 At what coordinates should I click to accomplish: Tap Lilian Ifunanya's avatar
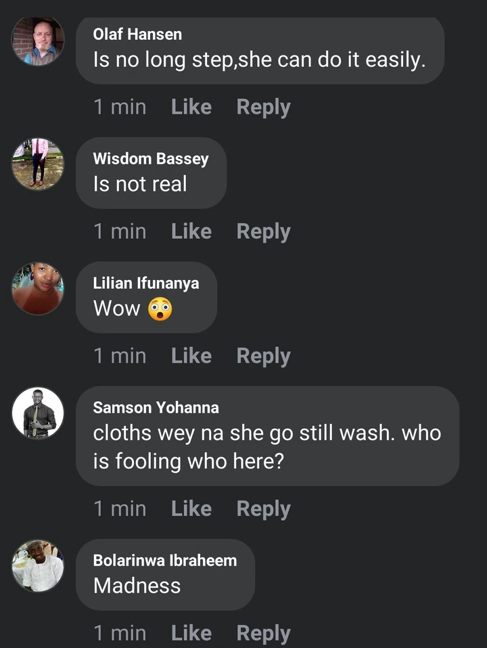point(38,288)
